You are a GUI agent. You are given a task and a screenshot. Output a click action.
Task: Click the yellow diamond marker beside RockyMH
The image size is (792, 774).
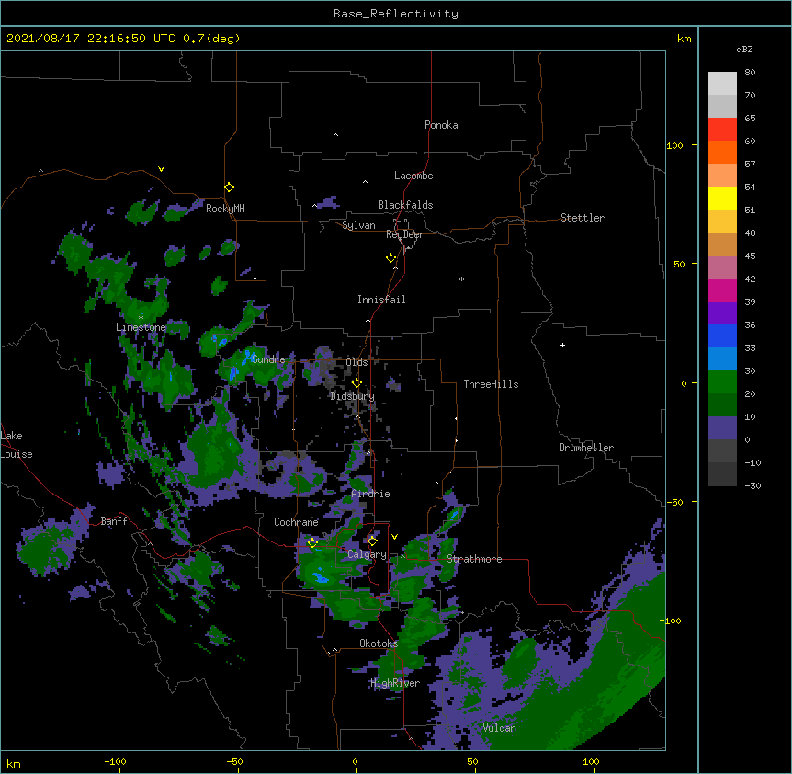[229, 188]
